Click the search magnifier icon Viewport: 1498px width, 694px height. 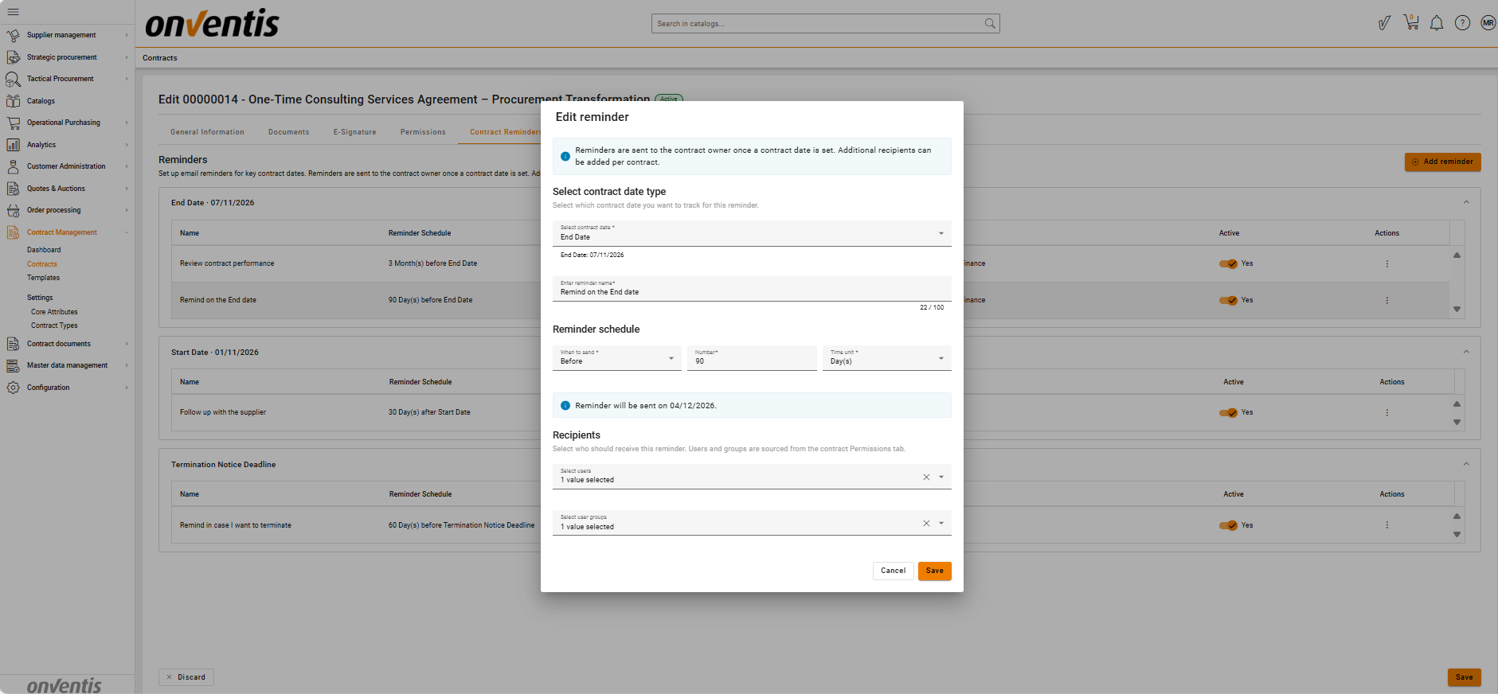pyautogui.click(x=989, y=24)
